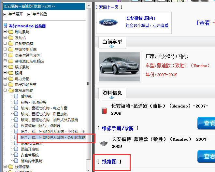
Task: Click the 线路信息 folder icon
Action: click(11, 167)
